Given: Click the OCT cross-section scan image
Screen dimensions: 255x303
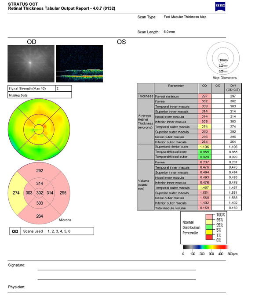Looking at the screenshot, I should pyautogui.click(x=79, y=64).
